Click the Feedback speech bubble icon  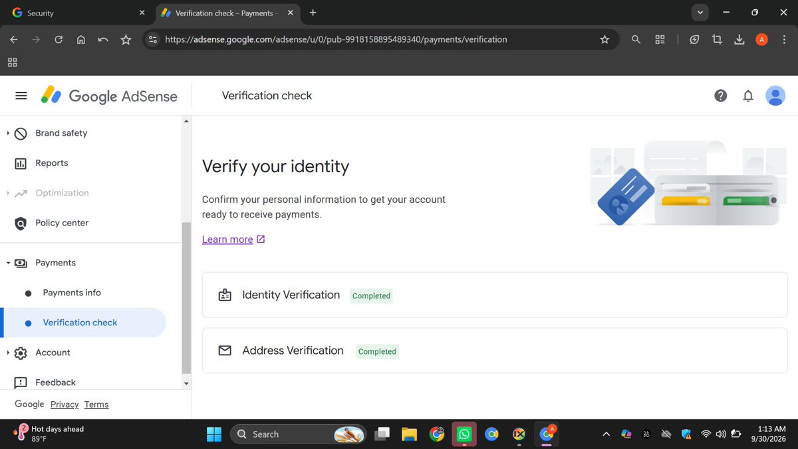pos(21,382)
